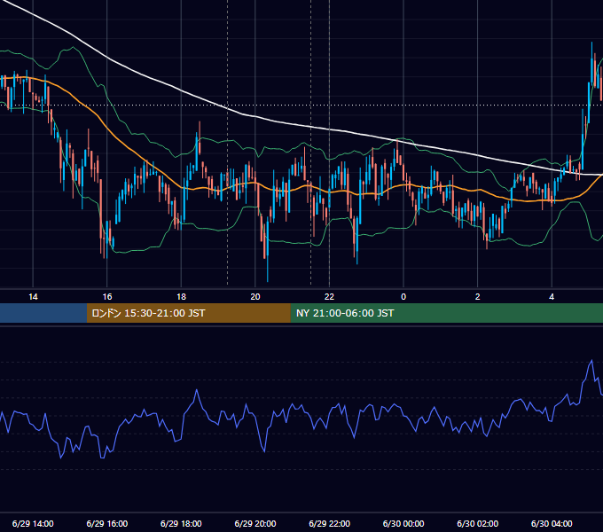Click the 6/29 22:00 label on the lower axis
This screenshot has height=532, width=603.
[329, 523]
